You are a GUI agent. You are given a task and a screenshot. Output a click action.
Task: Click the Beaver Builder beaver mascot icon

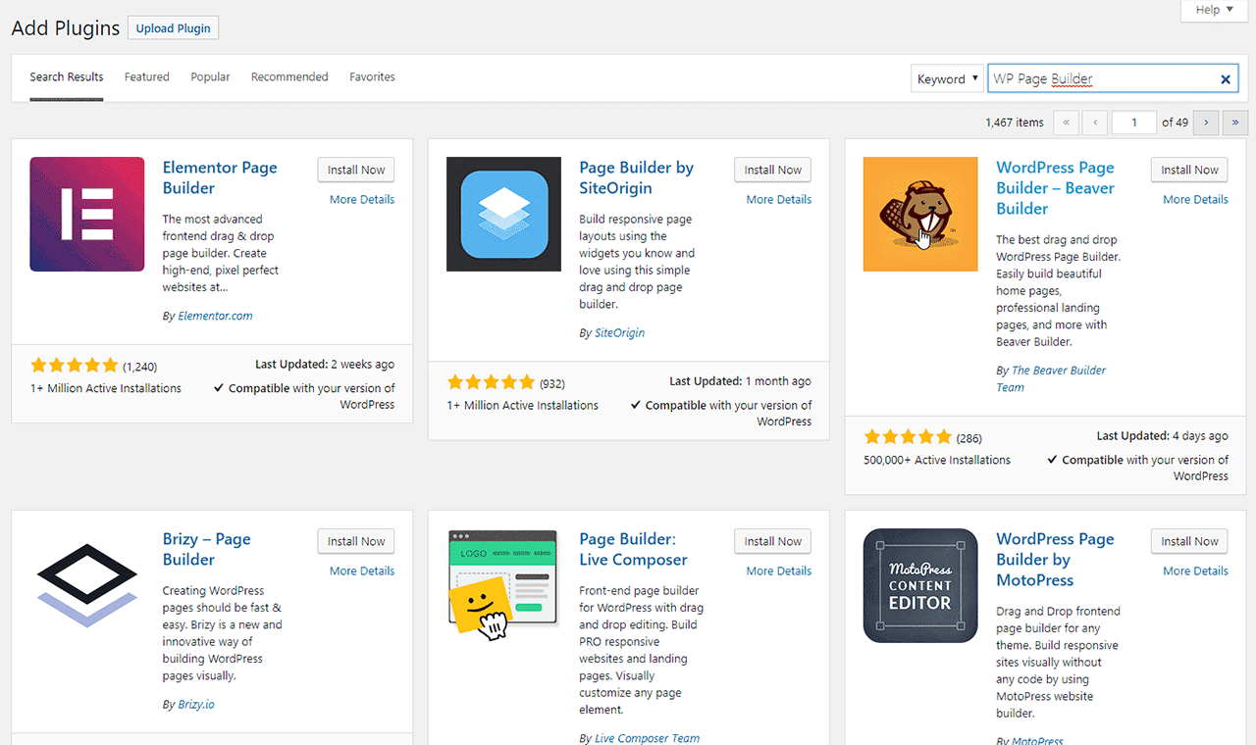pos(920,214)
